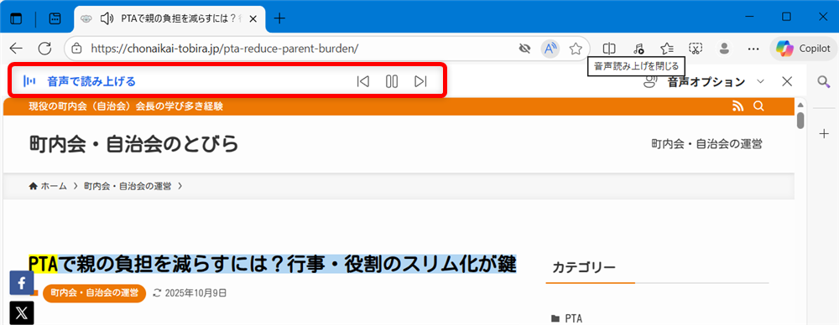Click the page vertical scrollbar thumb

point(800,121)
